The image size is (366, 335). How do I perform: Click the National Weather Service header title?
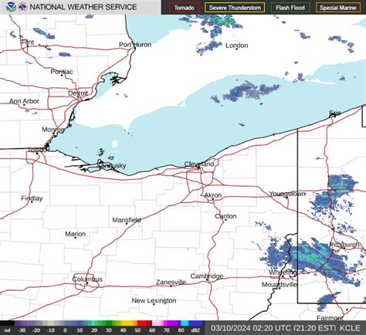(x=83, y=7)
